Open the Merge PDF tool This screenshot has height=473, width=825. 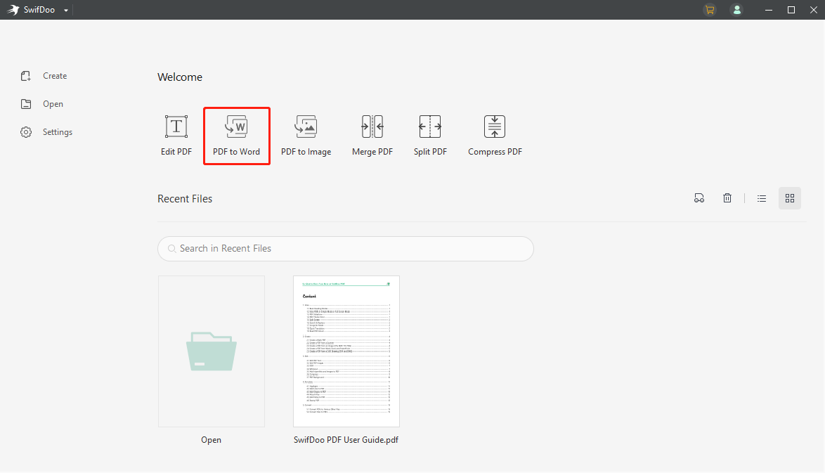point(372,136)
